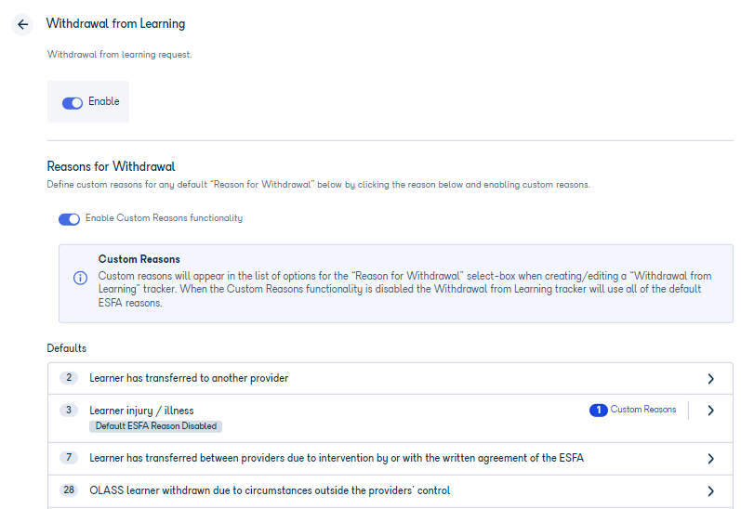Click 'Learner has transferred to another provider' text
Viewport: 741px width, 509px height.
[189, 378]
